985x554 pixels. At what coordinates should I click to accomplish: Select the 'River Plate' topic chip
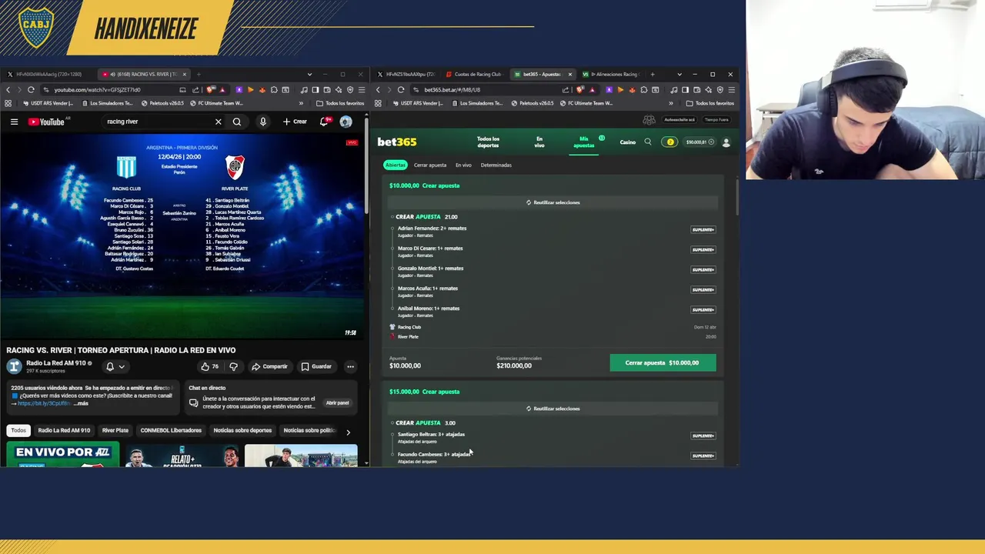point(115,431)
